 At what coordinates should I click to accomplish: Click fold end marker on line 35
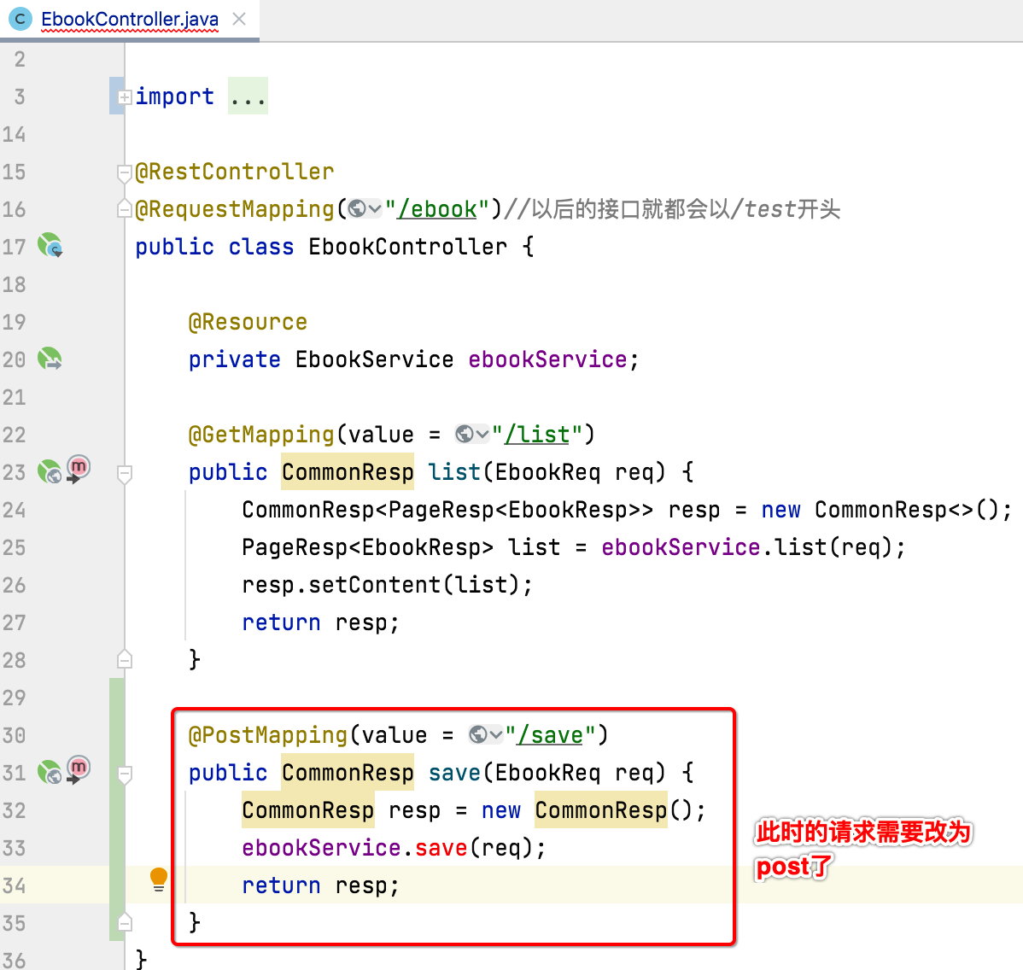pos(125,922)
